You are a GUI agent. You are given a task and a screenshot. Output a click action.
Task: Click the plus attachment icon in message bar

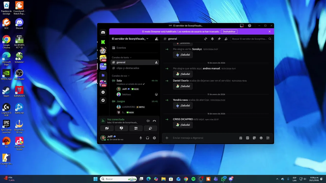point(167,138)
